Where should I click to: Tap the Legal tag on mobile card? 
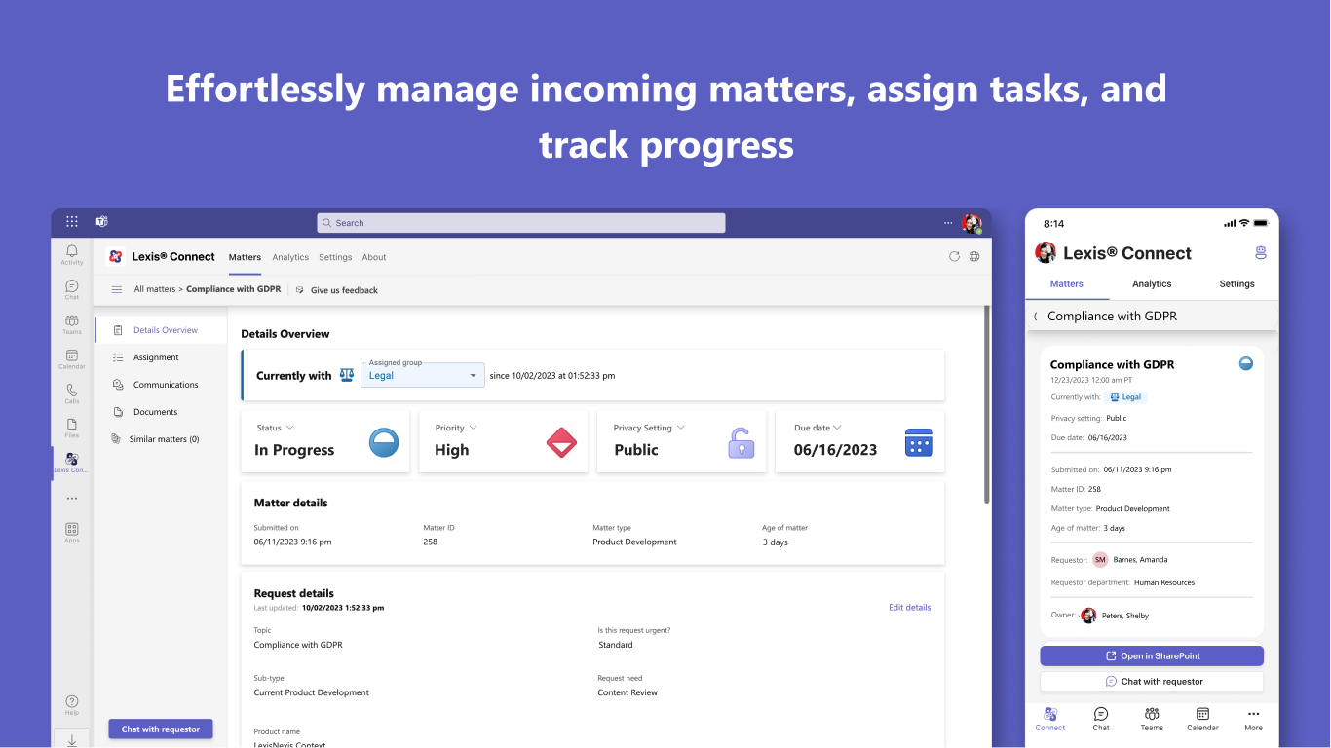coord(1125,397)
